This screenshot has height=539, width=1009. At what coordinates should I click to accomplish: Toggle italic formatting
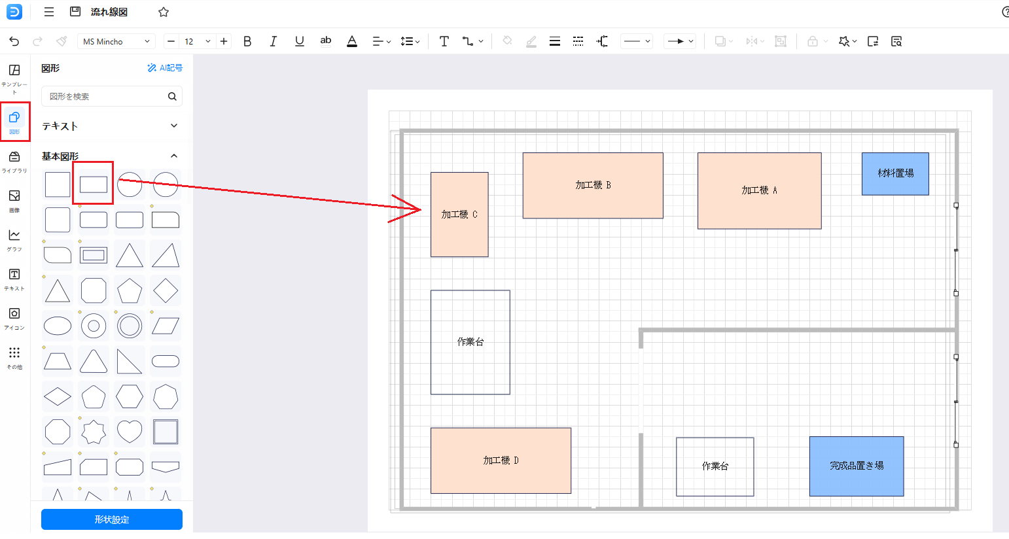[x=273, y=41]
